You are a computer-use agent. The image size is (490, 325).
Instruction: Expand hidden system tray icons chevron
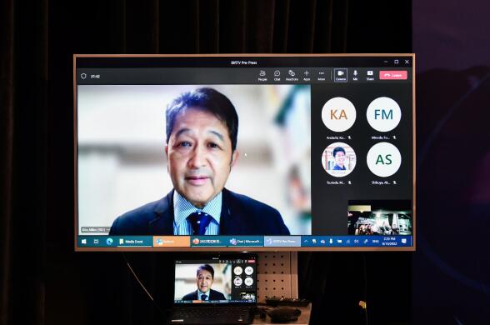306,242
